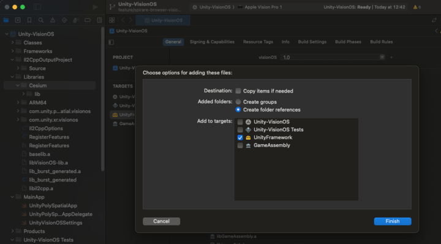
Task: Expand the Products folder
Action: pos(12,231)
